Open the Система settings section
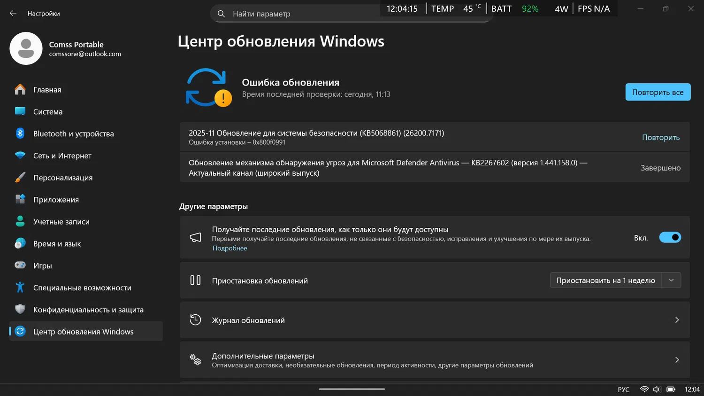This screenshot has height=396, width=704. tap(86, 111)
